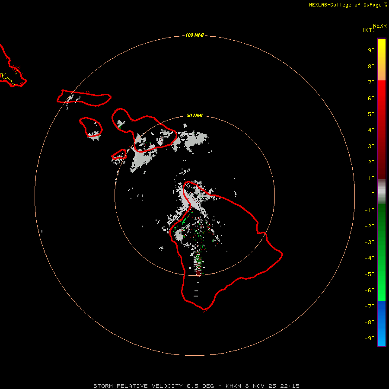
Task: Click the "100 NMI" range ring label
Action: pos(194,35)
